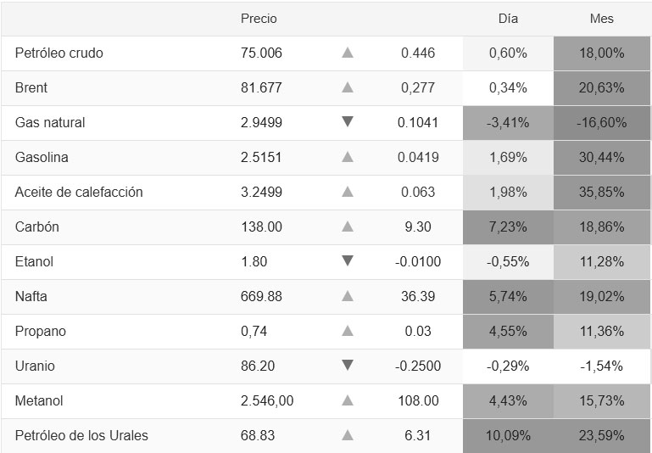Click the 35,85% monthly change cell
Image resolution: width=652 pixels, height=453 pixels.
pos(602,192)
